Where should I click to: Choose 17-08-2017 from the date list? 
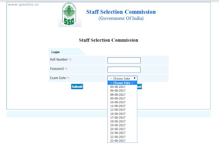(x=123, y=118)
